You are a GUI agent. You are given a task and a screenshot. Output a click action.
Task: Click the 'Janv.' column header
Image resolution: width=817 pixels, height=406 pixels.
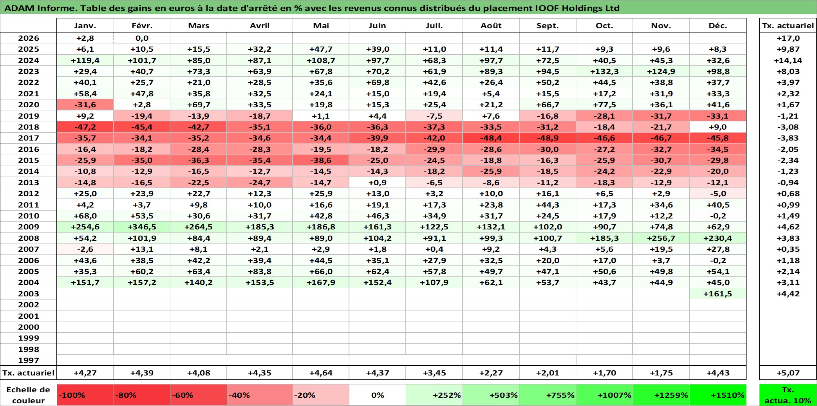click(x=85, y=25)
